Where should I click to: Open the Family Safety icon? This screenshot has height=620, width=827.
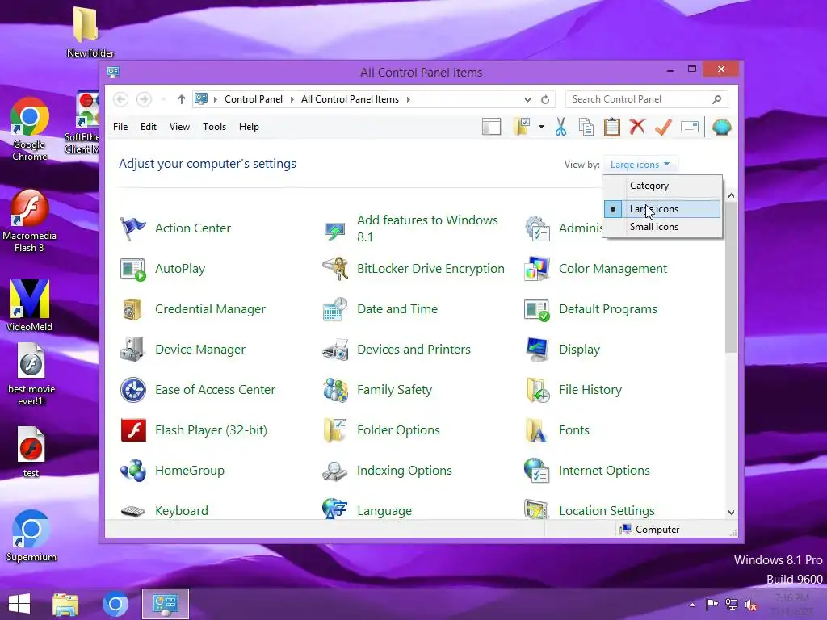coord(335,390)
